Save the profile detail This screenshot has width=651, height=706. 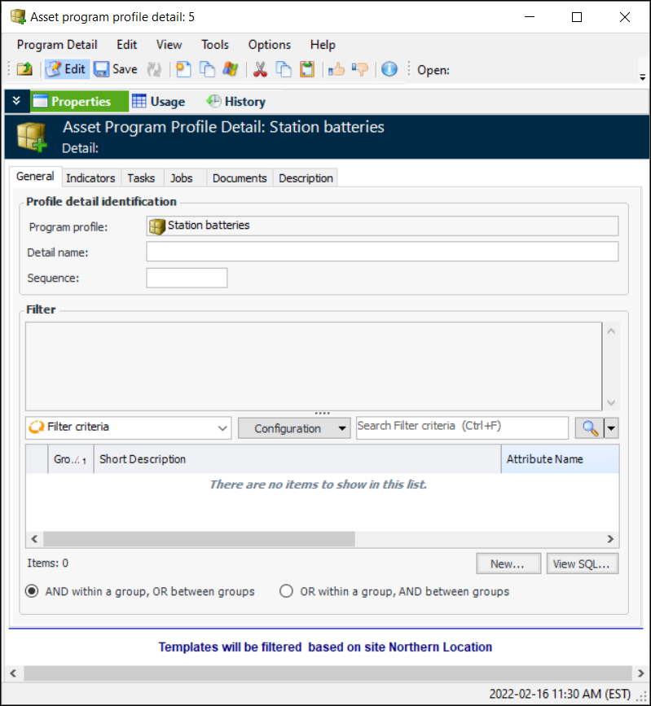[x=116, y=69]
